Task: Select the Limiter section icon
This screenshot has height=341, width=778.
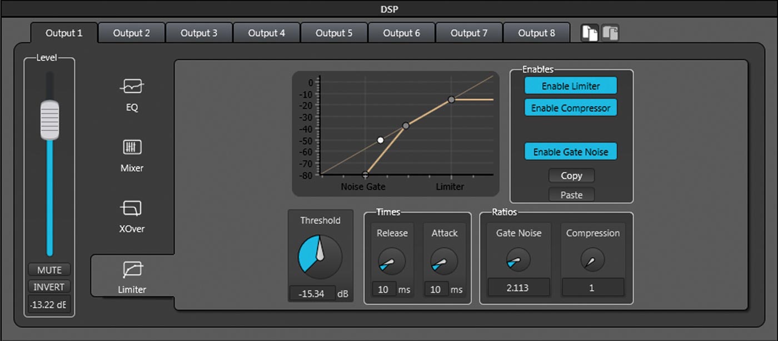Action: 132,269
